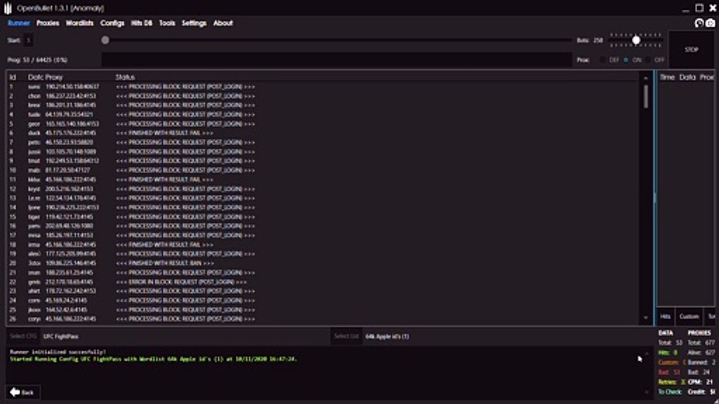Click the Proxy column header in bot list

coord(54,77)
